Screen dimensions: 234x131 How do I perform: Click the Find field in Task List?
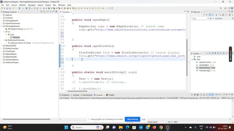click(x=199, y=19)
